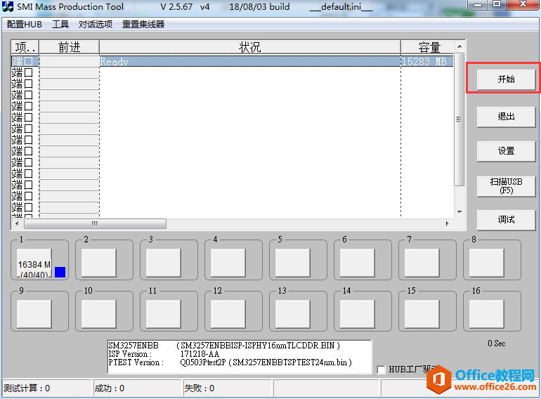The height and width of the screenshot is (399, 541).
Task: Click the 前进 column header
Action: tap(70, 47)
